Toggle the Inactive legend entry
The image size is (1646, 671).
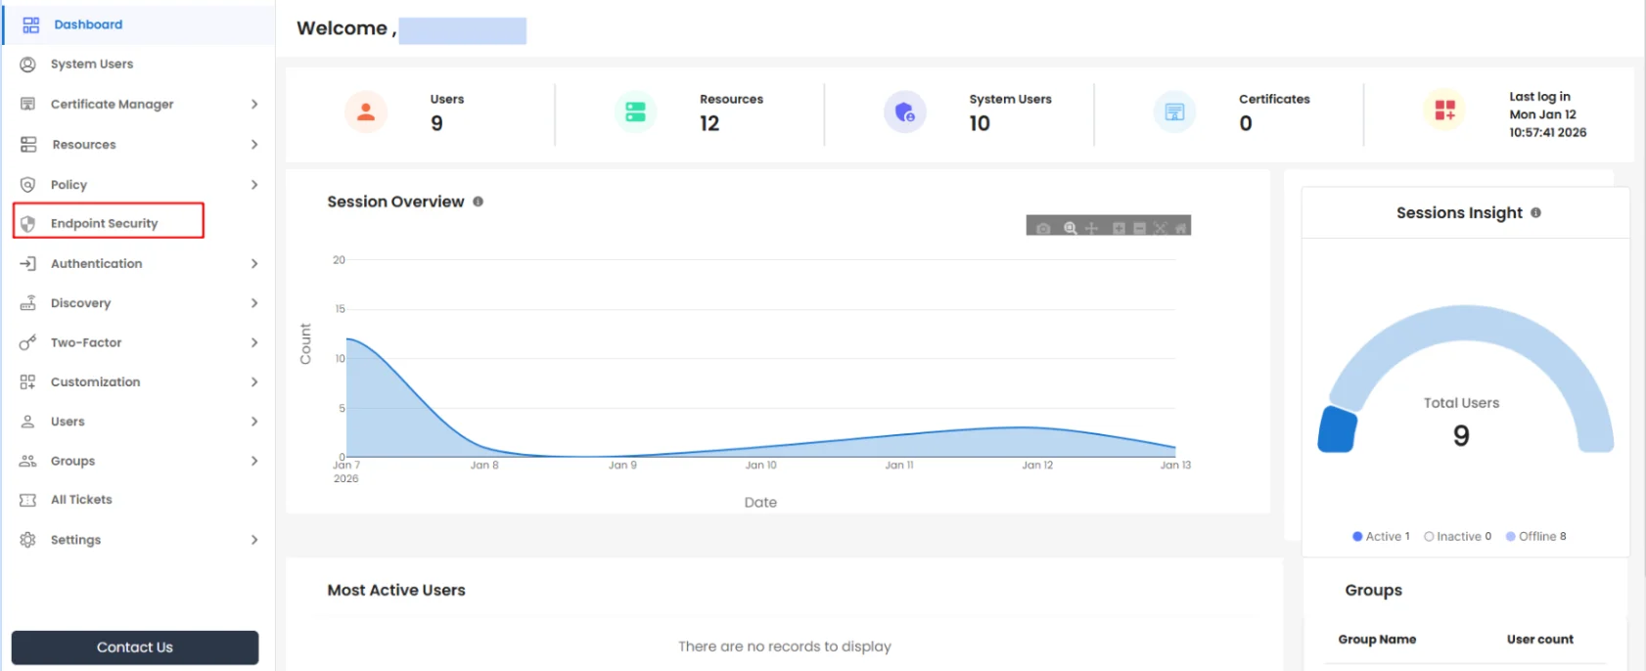(1457, 536)
